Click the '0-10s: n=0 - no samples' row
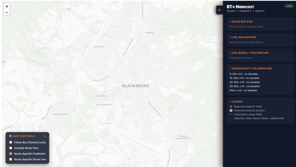Image resolution: width=296 pixels, height=167 pixels. 243,74
